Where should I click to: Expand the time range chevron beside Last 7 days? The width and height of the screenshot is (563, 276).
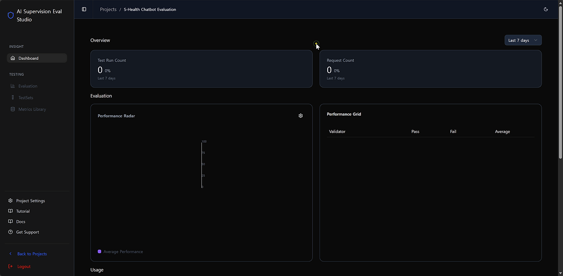tap(536, 40)
